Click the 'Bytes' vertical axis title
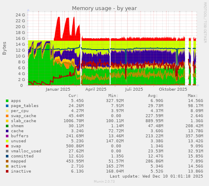The width and height of the screenshot is (209, 186). (4, 48)
